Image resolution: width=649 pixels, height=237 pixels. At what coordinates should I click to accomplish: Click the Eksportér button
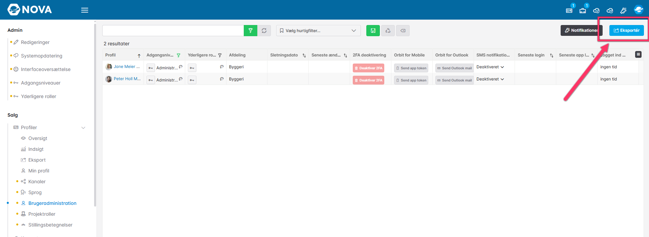(x=627, y=30)
